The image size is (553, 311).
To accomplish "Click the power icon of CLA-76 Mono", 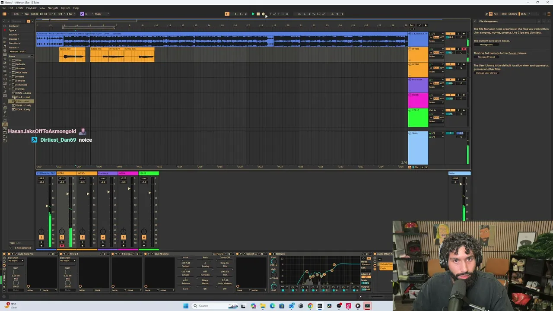I will (146, 254).
